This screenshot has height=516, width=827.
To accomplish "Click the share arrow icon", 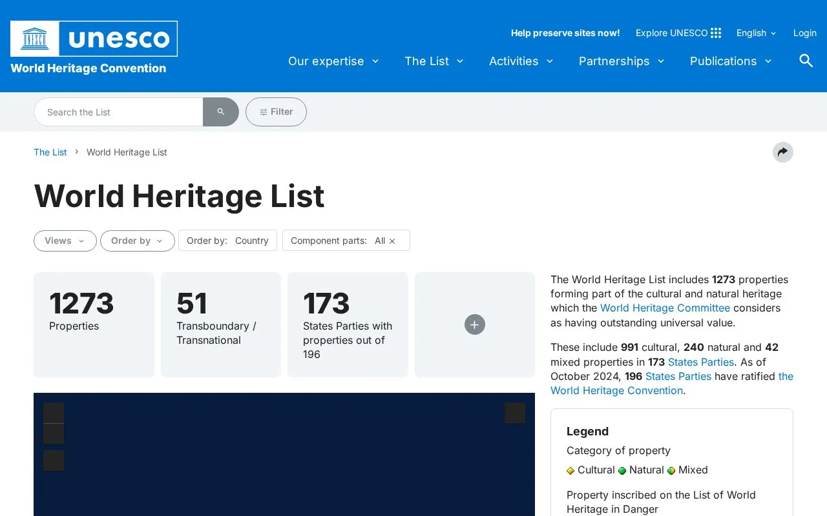I will pyautogui.click(x=782, y=152).
